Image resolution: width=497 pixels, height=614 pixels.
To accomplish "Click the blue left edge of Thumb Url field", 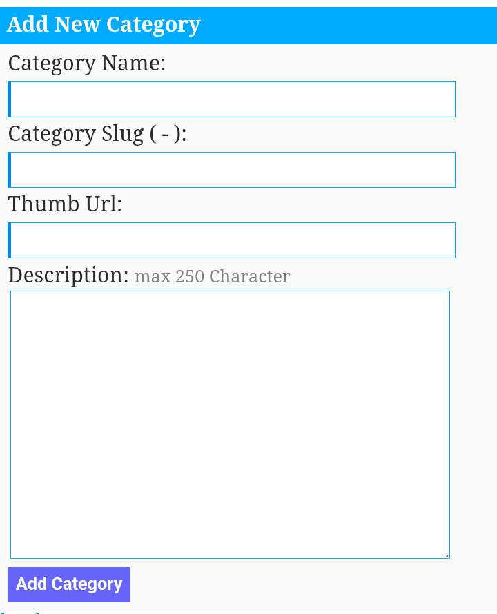I will point(10,240).
